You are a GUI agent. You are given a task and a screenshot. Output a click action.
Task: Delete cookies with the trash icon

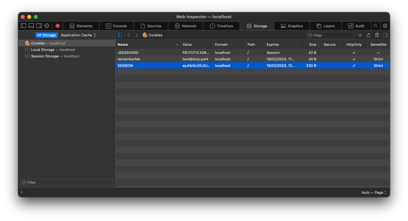click(377, 35)
